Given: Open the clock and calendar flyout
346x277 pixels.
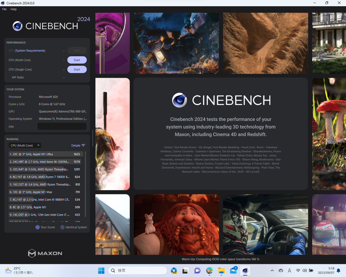Looking at the screenshot, I should coord(326,271).
